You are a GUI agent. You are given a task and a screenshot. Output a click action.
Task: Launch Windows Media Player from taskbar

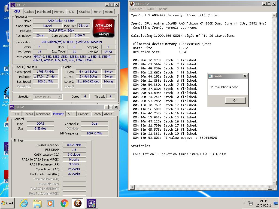[50, 203]
